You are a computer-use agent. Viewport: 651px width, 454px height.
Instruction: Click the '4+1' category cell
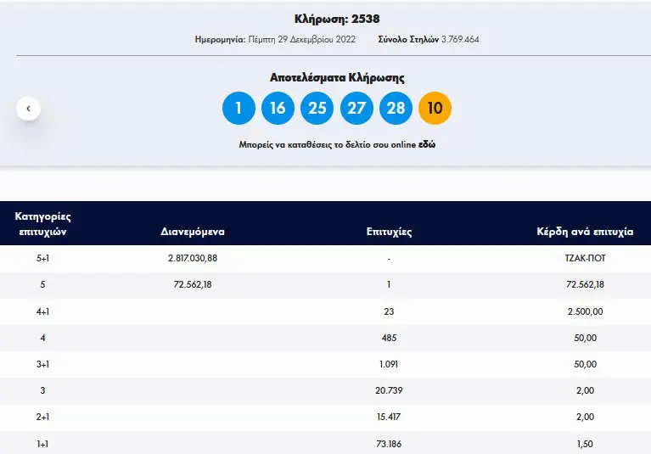tap(42, 311)
